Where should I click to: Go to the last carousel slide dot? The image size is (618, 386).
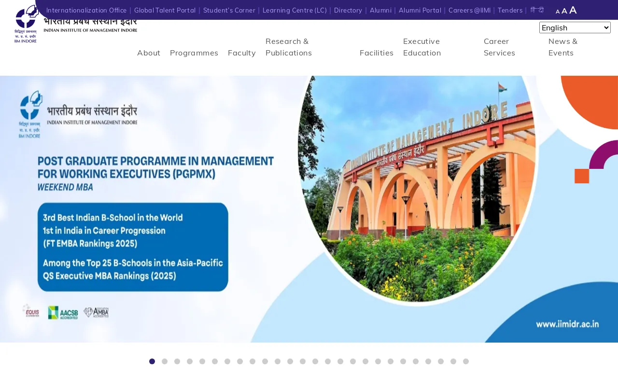pos(466,361)
